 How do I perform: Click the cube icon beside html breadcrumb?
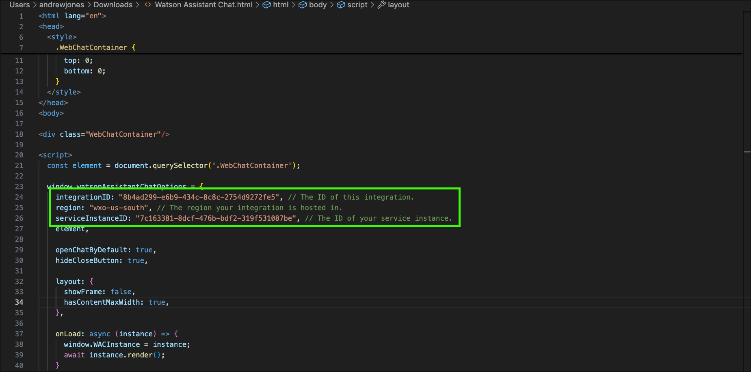point(267,5)
